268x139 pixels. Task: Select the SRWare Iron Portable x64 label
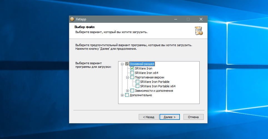[158, 86]
